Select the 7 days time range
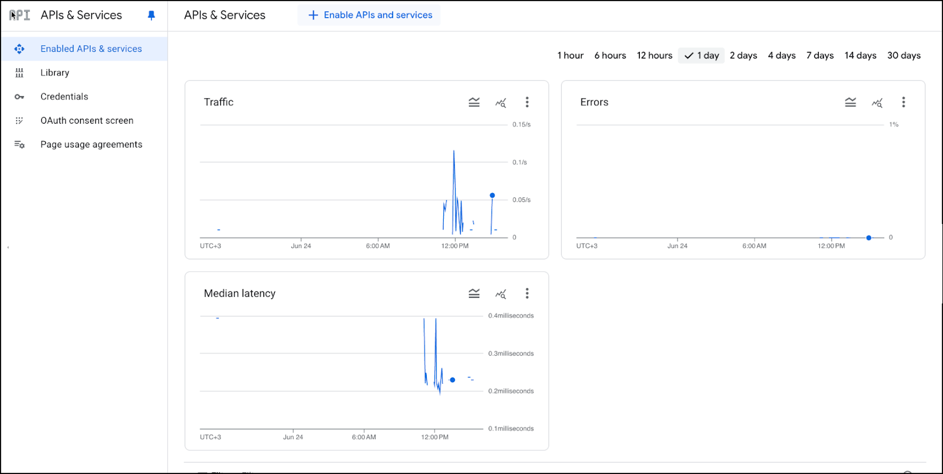Screen dimensions: 943x474 (819, 55)
